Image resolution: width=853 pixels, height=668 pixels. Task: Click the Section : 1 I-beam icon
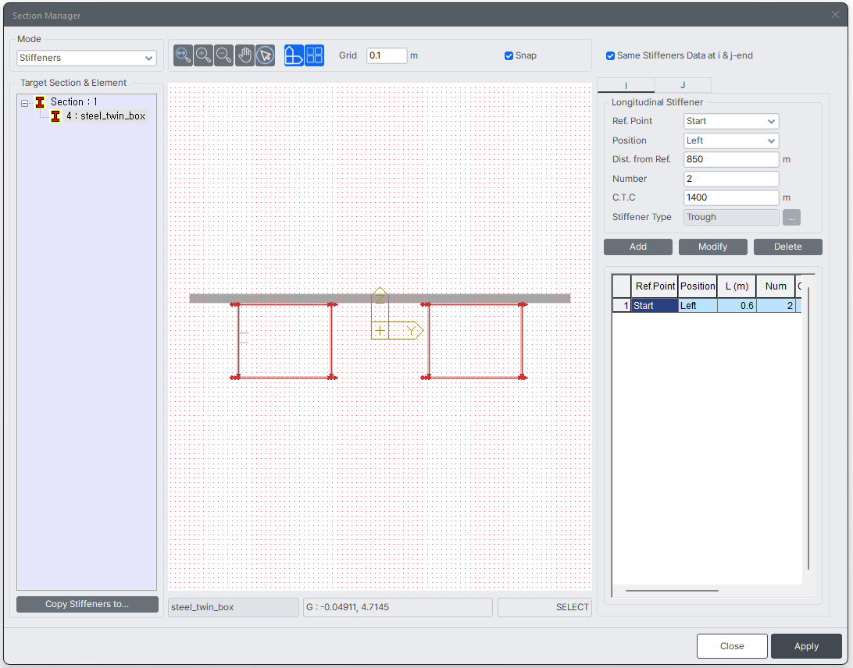click(x=40, y=102)
